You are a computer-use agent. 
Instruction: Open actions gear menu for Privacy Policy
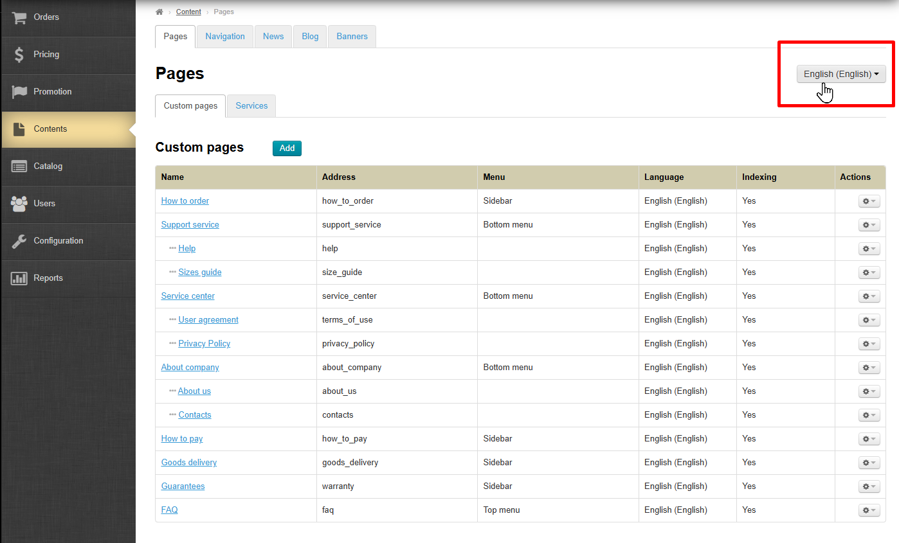(869, 344)
